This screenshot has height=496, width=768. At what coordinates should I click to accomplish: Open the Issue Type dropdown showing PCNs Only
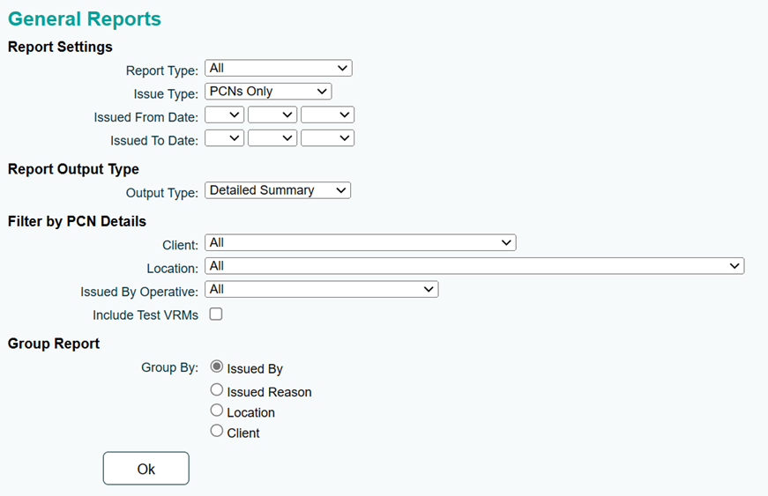coord(268,92)
